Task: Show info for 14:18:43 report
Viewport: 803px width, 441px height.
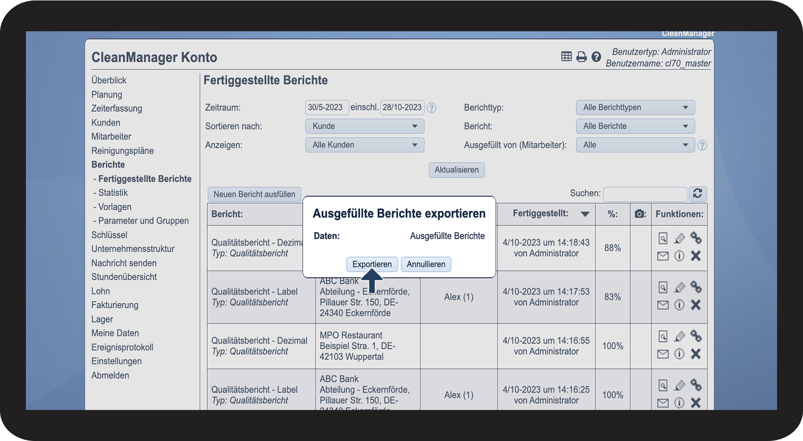Action: 679,256
